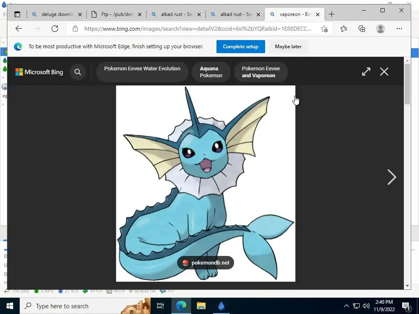
Task: Open the Favorites list
Action: pyautogui.click(x=344, y=29)
